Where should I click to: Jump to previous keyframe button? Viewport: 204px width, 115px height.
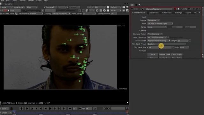click(32, 109)
